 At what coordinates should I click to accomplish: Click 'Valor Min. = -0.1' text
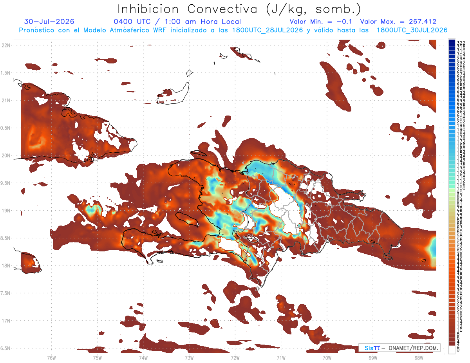click(321, 22)
